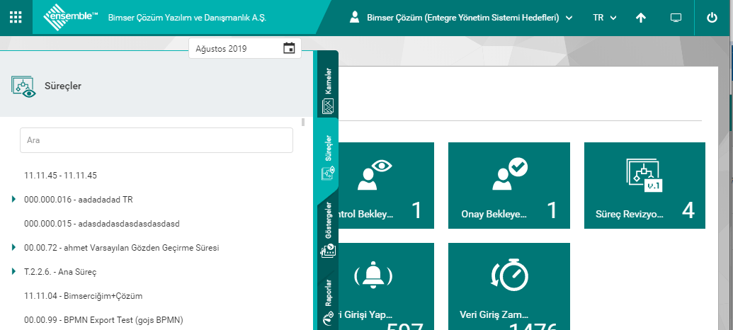This screenshot has height=330, width=733.
Task: Open 000.000.016 - aadadadad TR process
Action: click(x=79, y=200)
